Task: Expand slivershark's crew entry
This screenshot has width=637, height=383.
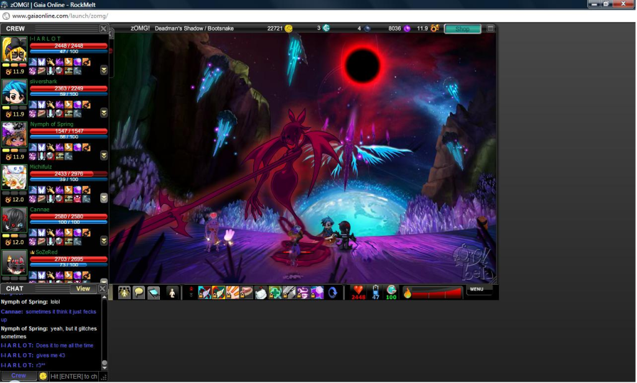Action: pos(104,113)
